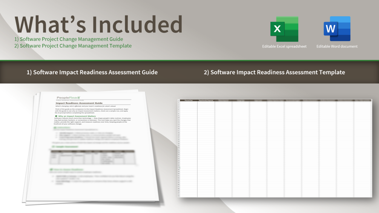The height and width of the screenshot is (213, 379).
Task: Click the Word application icon
Action: tap(337, 29)
